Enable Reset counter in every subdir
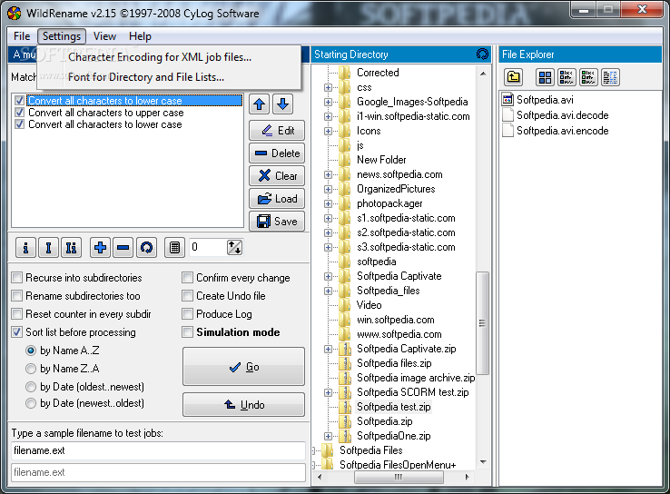The image size is (670, 494). (x=17, y=314)
